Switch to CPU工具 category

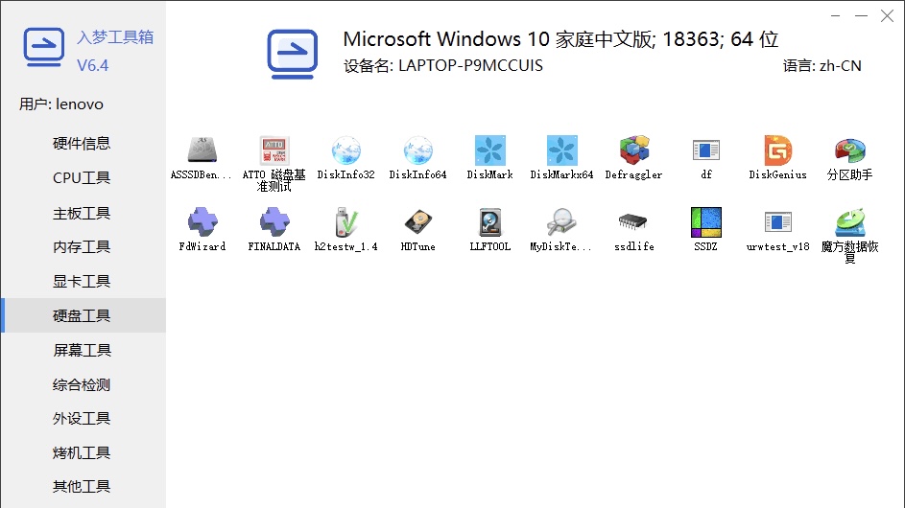tap(82, 177)
